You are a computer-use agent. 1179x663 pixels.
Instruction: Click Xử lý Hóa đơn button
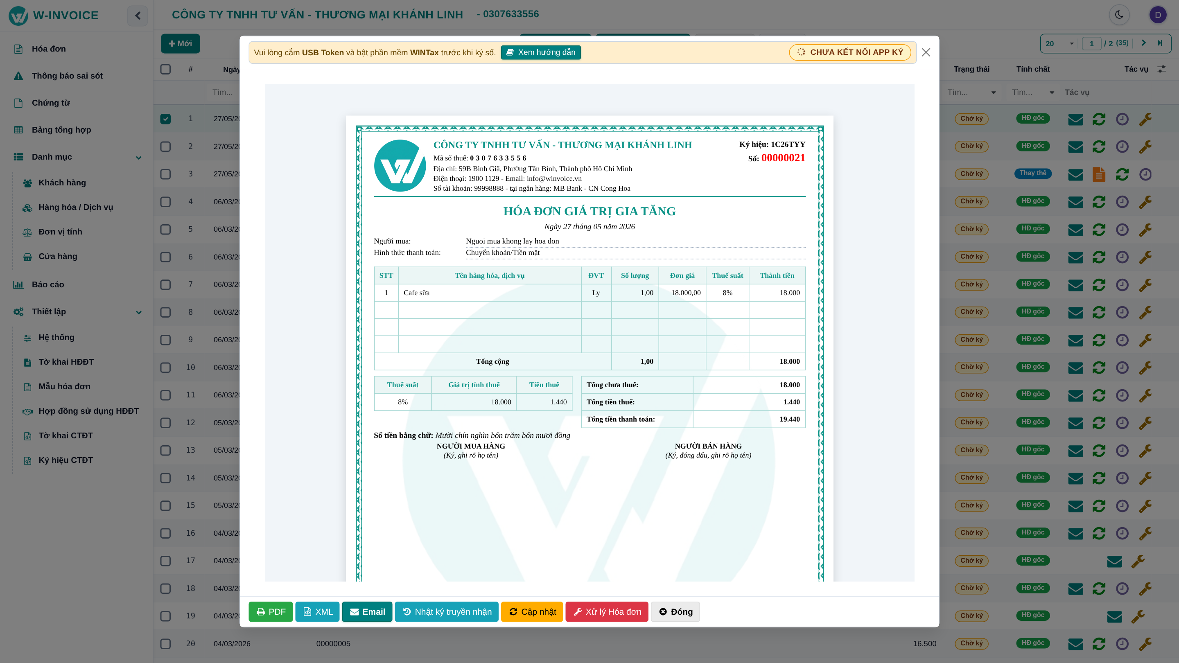(x=607, y=612)
